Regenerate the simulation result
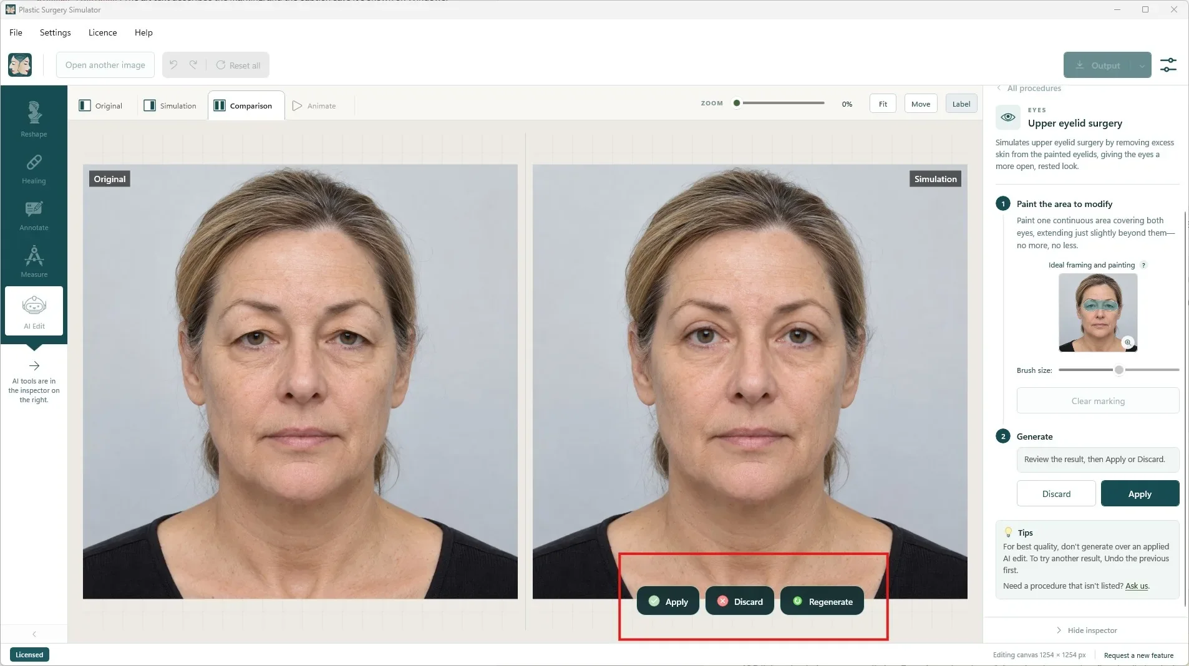Image resolution: width=1189 pixels, height=666 pixels. pos(822,601)
